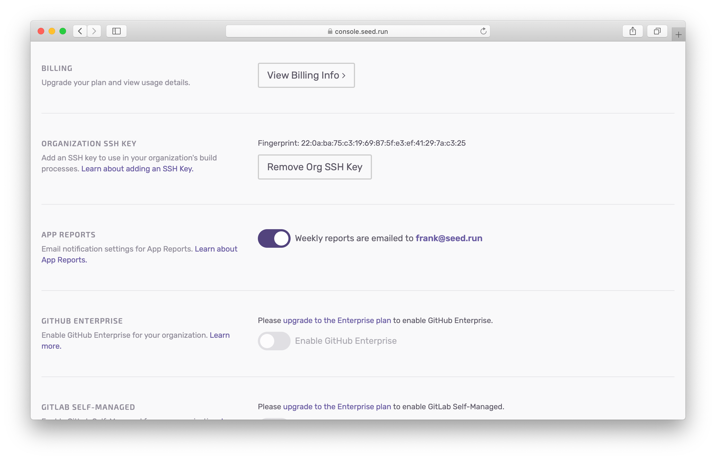
Task: Open Learn about adding an SSH Key link
Action: pos(137,169)
